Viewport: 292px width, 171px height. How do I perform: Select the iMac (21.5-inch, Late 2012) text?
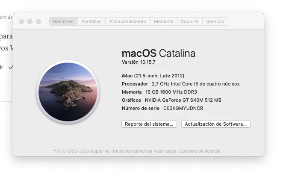[153, 76]
